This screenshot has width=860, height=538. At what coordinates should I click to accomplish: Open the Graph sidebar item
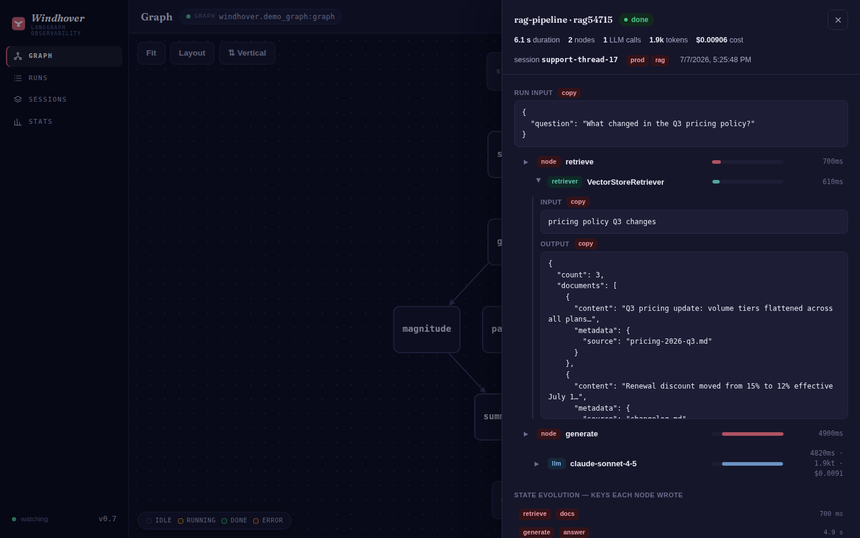click(64, 56)
